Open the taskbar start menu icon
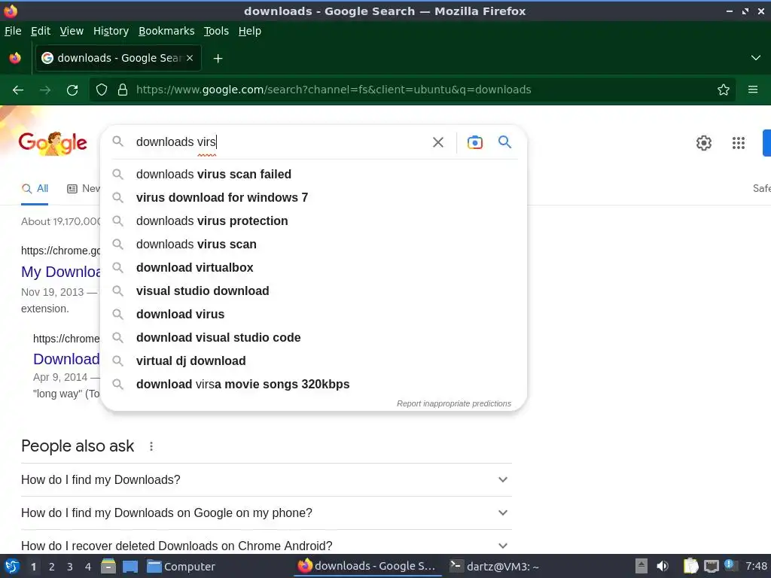Viewport: 771px width, 578px height. (x=12, y=566)
